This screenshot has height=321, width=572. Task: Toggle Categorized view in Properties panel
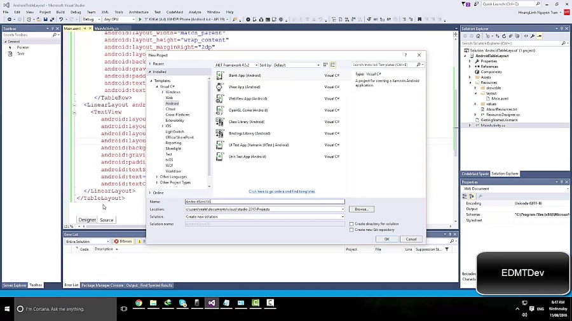465,196
